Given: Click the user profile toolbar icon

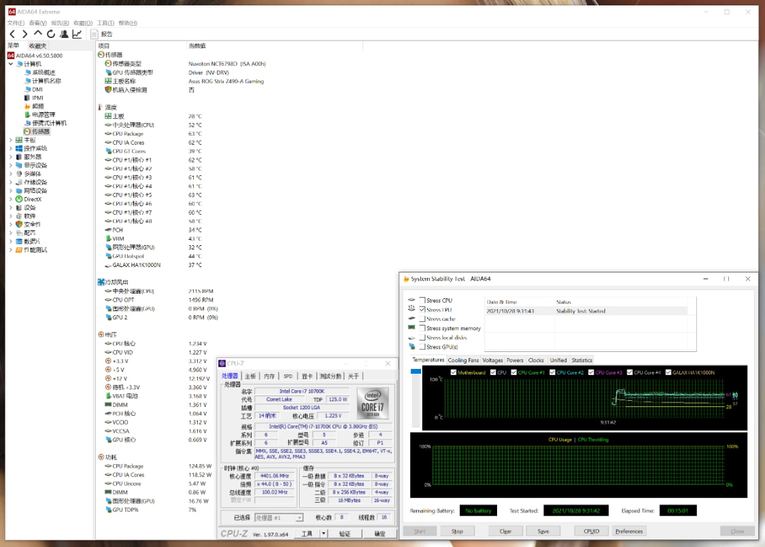Looking at the screenshot, I should pos(64,34).
